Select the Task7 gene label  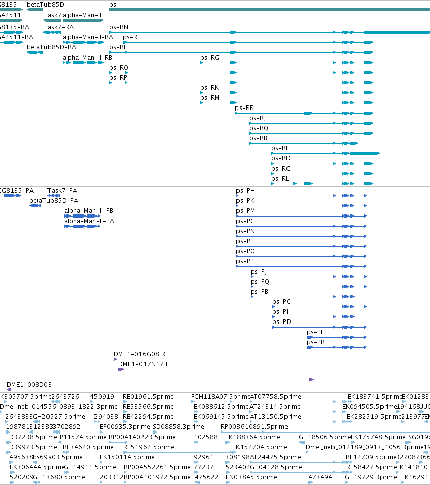click(53, 15)
